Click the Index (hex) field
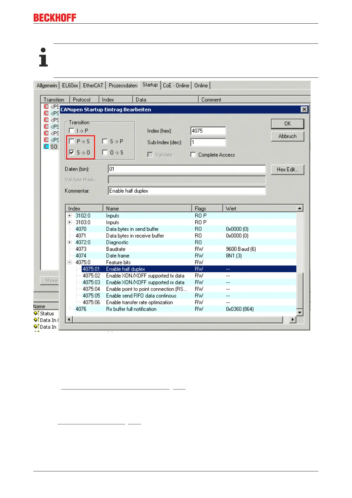 point(208,131)
